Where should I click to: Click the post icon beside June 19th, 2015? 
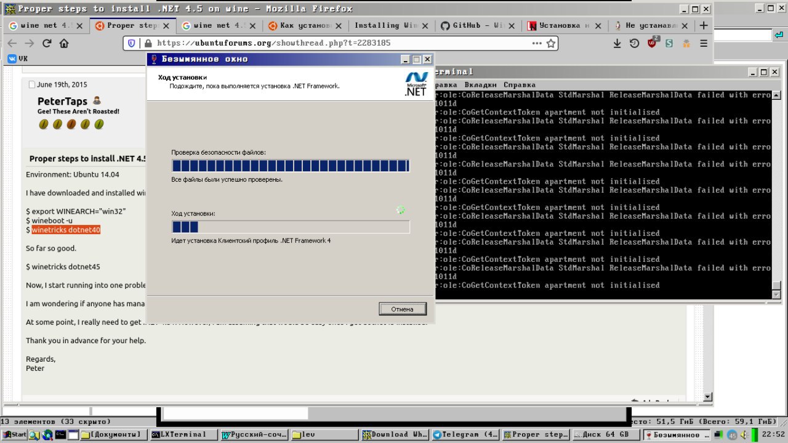click(x=32, y=85)
